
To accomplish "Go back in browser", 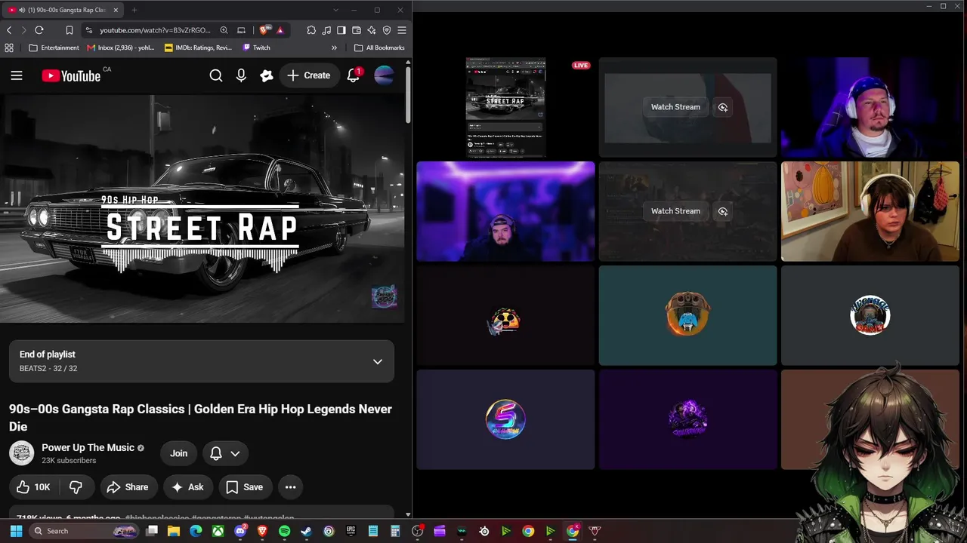I will (9, 30).
